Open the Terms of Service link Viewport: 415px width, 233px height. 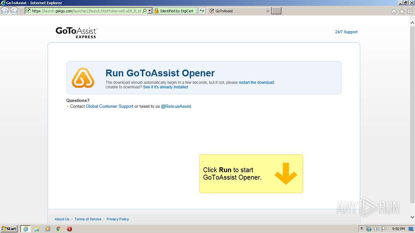click(x=88, y=219)
